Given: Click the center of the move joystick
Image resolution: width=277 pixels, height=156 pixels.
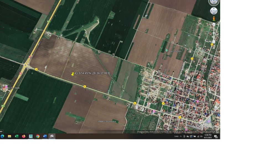Looking at the screenshot, I should point(214,11).
